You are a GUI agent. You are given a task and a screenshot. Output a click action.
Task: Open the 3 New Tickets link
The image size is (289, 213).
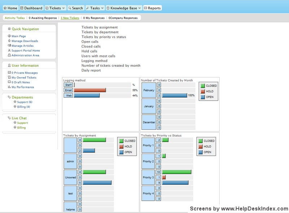click(x=70, y=18)
